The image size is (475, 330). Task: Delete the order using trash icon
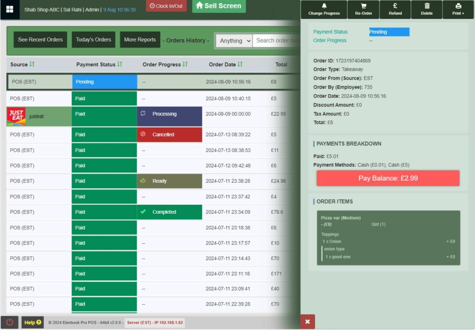click(x=427, y=6)
